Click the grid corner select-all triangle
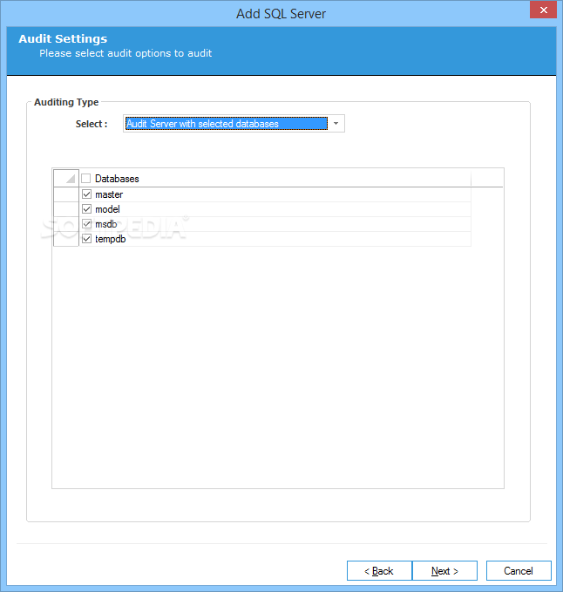This screenshot has height=592, width=563. click(x=66, y=178)
